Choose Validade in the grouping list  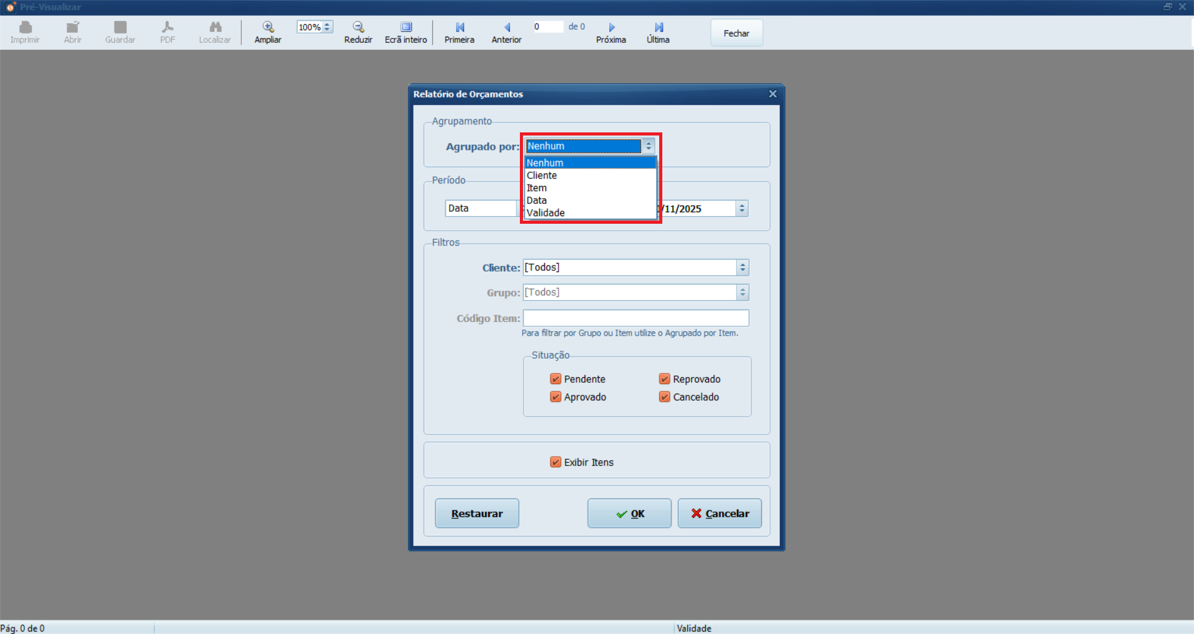click(x=545, y=213)
